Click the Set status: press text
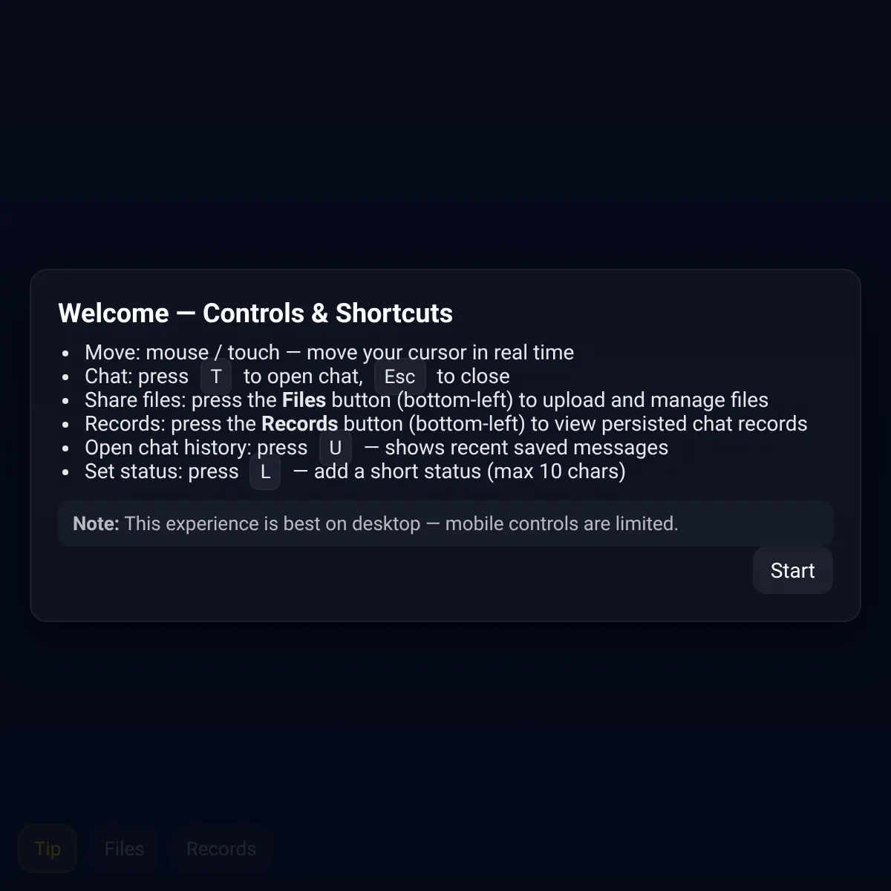891x891 pixels. [162, 471]
